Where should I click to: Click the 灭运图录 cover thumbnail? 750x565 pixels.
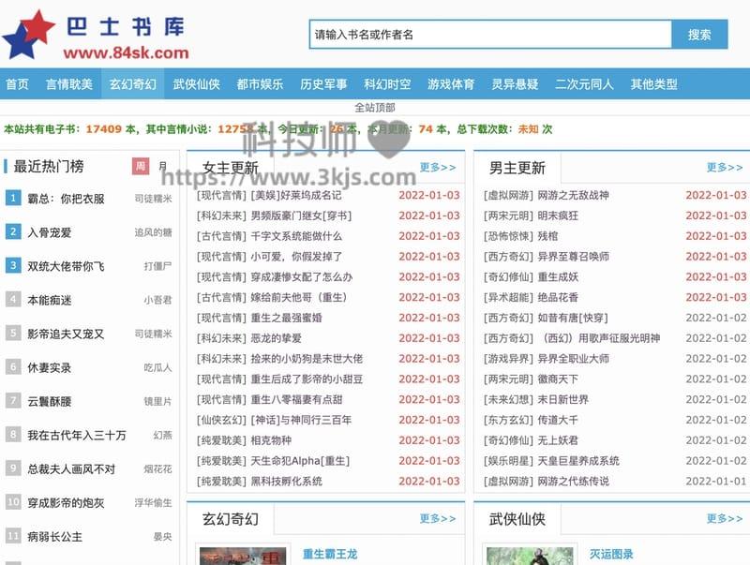coord(530,556)
